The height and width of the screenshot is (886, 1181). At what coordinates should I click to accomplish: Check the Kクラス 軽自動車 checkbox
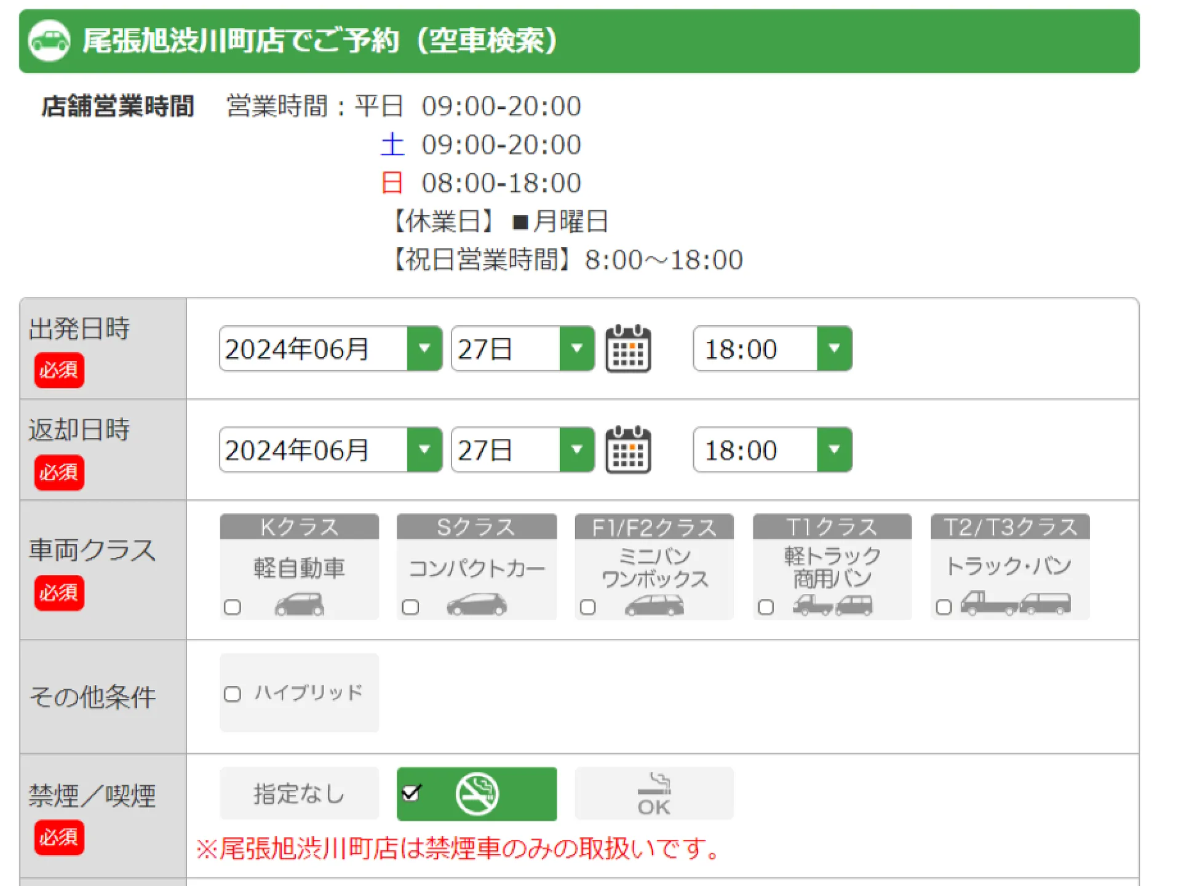tap(233, 607)
